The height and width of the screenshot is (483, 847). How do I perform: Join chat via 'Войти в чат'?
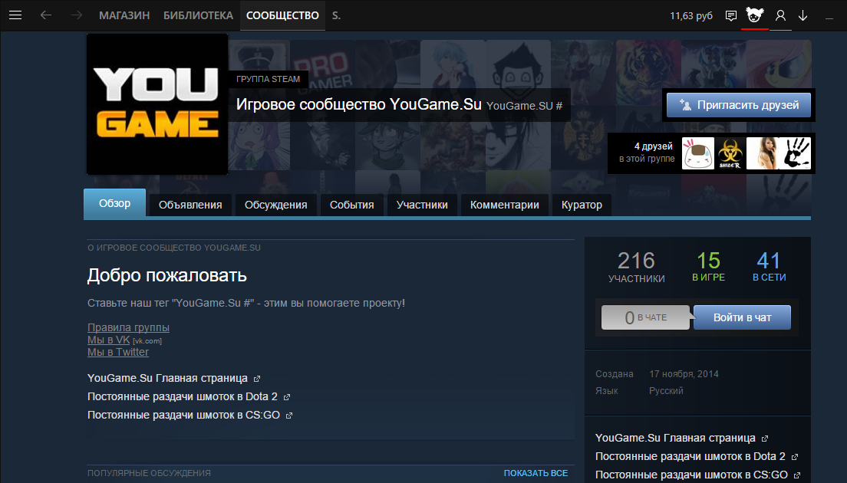742,317
